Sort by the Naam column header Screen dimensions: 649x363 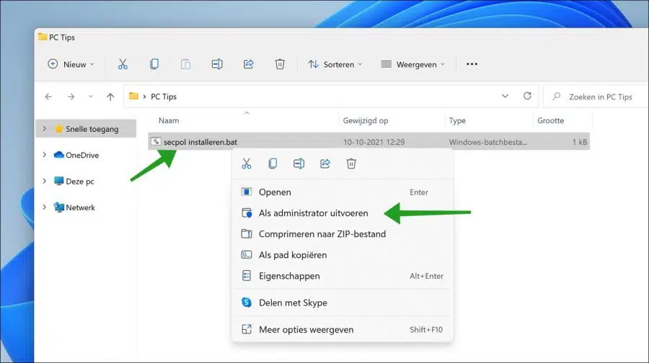[x=169, y=120]
